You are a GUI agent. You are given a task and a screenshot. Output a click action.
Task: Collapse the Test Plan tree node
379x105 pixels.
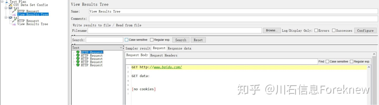click(x=2, y=1)
